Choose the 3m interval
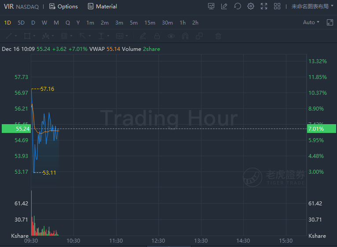The image size is (337, 247). pos(119,22)
